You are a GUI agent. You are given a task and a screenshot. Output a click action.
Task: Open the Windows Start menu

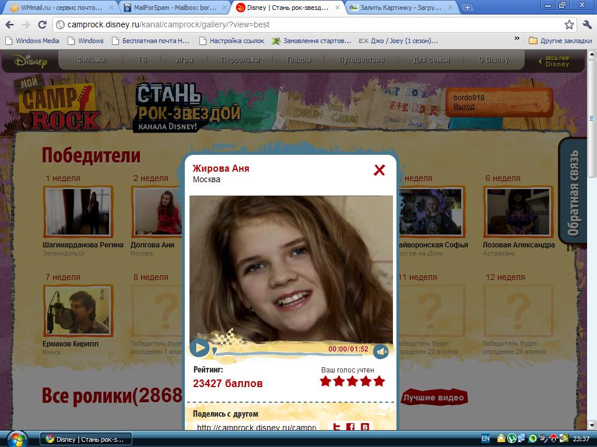[17, 439]
